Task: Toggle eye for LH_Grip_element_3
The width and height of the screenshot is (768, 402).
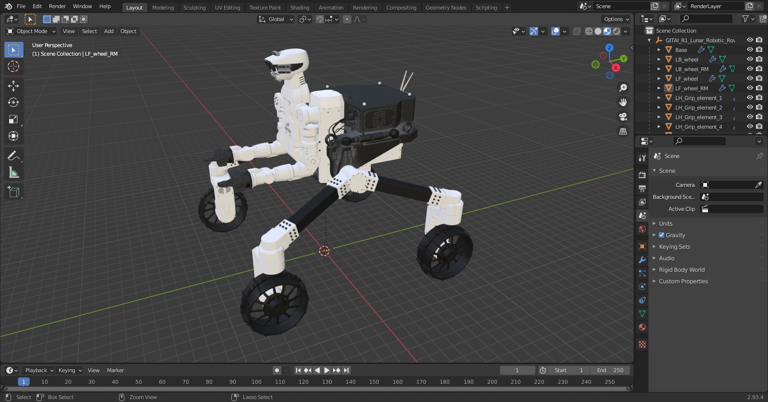Action: coord(750,117)
